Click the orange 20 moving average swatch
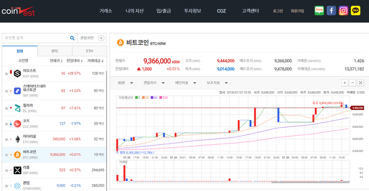 point(143,97)
